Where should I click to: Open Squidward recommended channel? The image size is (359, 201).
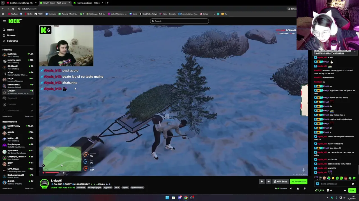click(x=17, y=152)
